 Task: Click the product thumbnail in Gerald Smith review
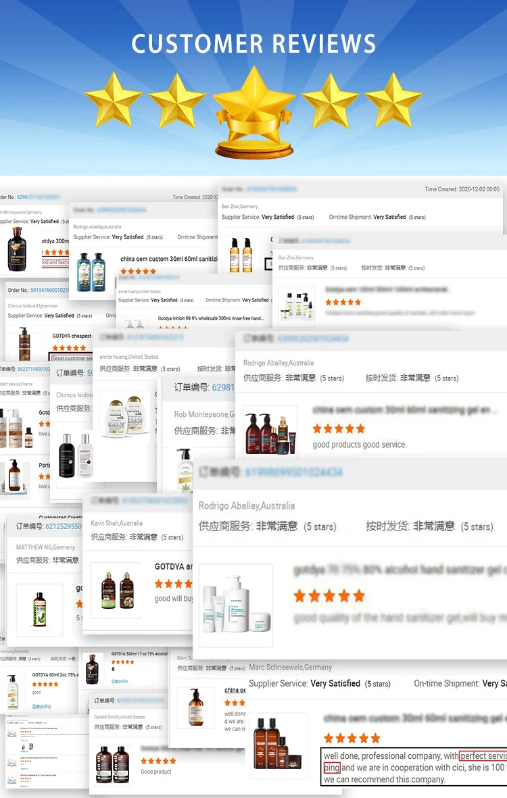[112, 764]
